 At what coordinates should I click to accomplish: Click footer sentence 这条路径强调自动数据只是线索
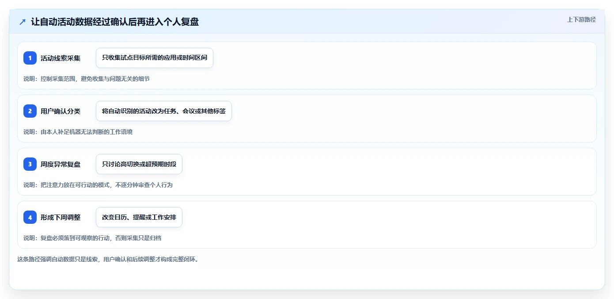click(x=58, y=259)
